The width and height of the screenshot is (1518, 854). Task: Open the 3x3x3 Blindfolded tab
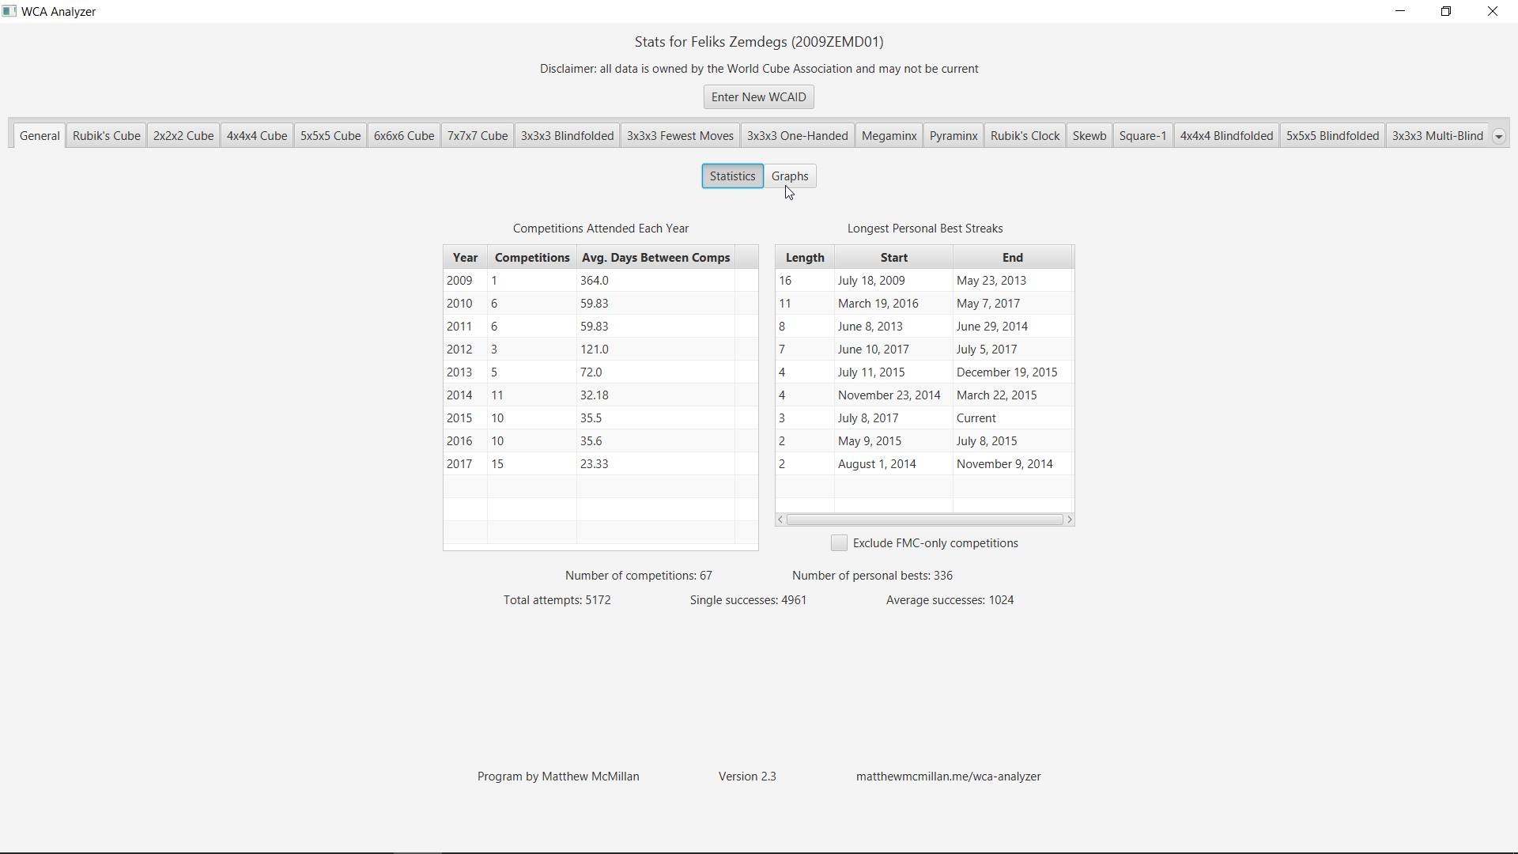pos(568,136)
